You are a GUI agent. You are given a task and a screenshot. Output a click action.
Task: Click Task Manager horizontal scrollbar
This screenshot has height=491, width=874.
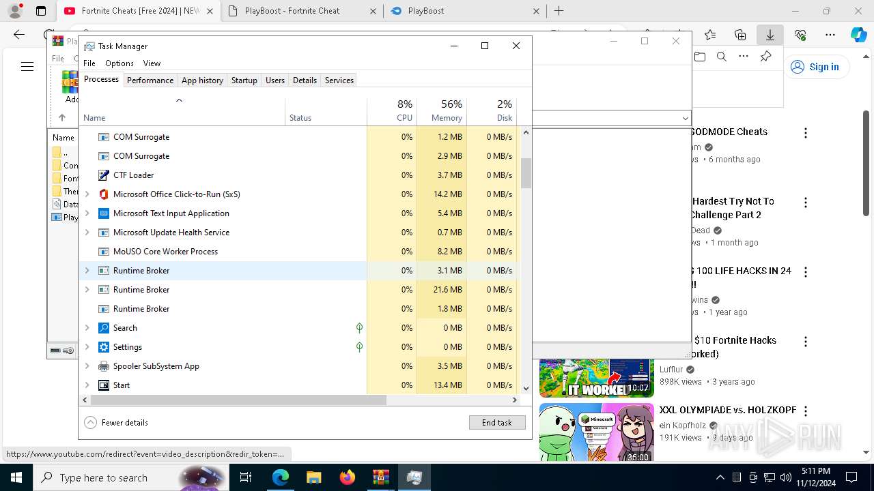[238, 400]
